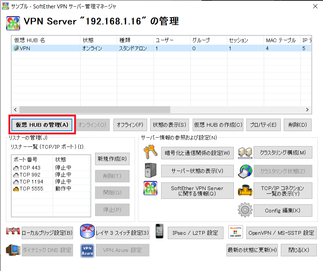
Task: Click the globe laptop icon beside クラスタリング状態
Action: 245,171
